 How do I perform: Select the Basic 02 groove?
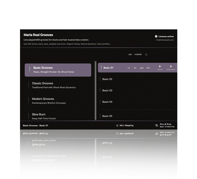pyautogui.click(x=138, y=79)
